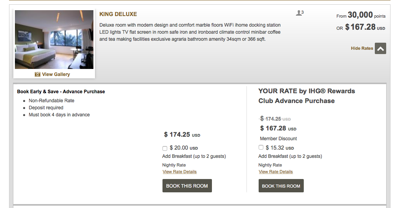Screen dimensions: 396x208
Task: Click the Hide Rates text link
Action: (362, 49)
